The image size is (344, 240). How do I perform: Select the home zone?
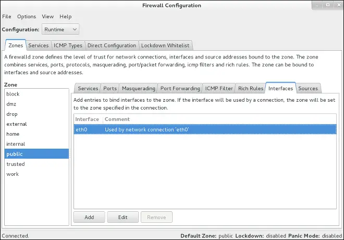pyautogui.click(x=36, y=134)
